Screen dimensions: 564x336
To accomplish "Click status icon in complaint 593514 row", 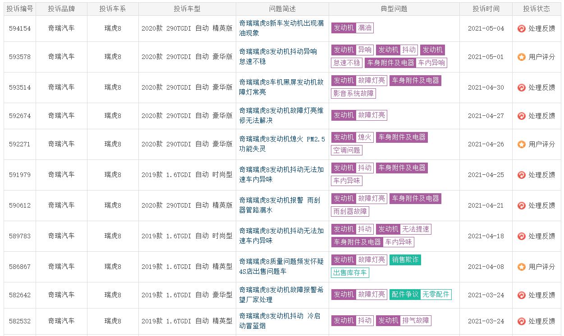I will [x=522, y=87].
